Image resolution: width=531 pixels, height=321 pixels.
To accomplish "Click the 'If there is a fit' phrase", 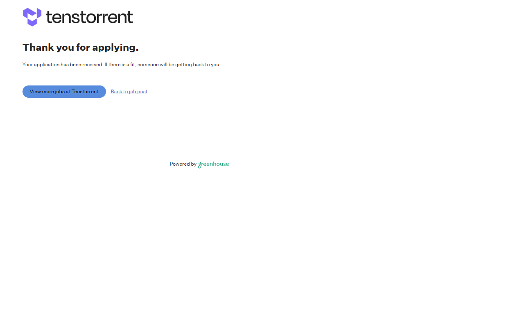I will [120, 65].
